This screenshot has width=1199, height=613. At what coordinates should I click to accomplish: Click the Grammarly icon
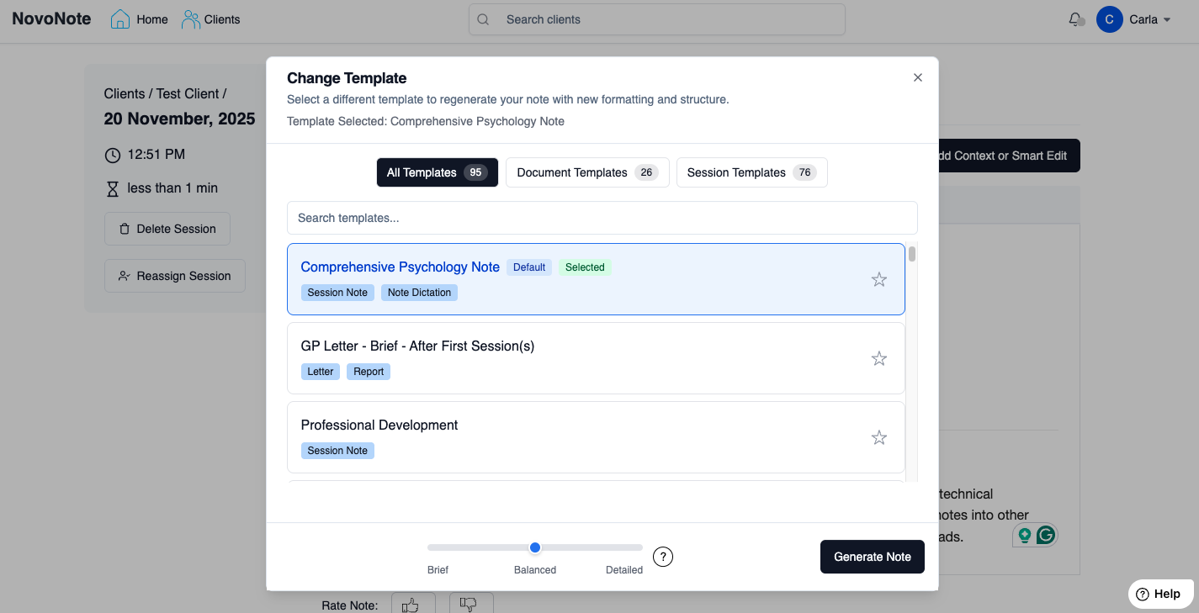[x=1046, y=535]
